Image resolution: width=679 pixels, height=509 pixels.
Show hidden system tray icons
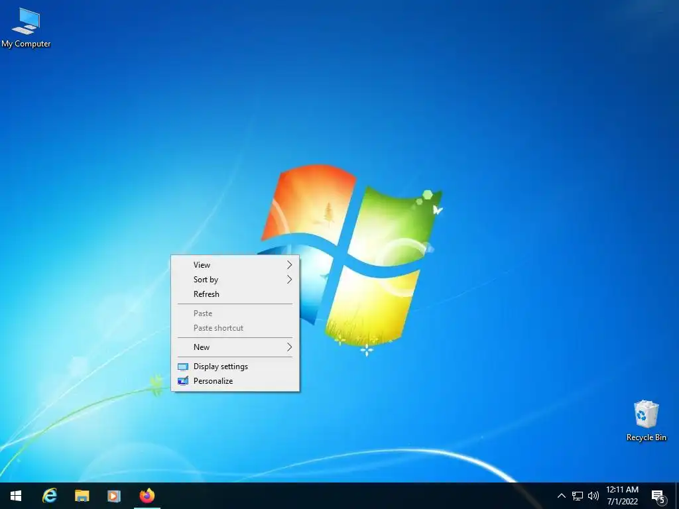(x=561, y=496)
